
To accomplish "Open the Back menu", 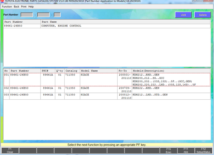I will [16, 6].
